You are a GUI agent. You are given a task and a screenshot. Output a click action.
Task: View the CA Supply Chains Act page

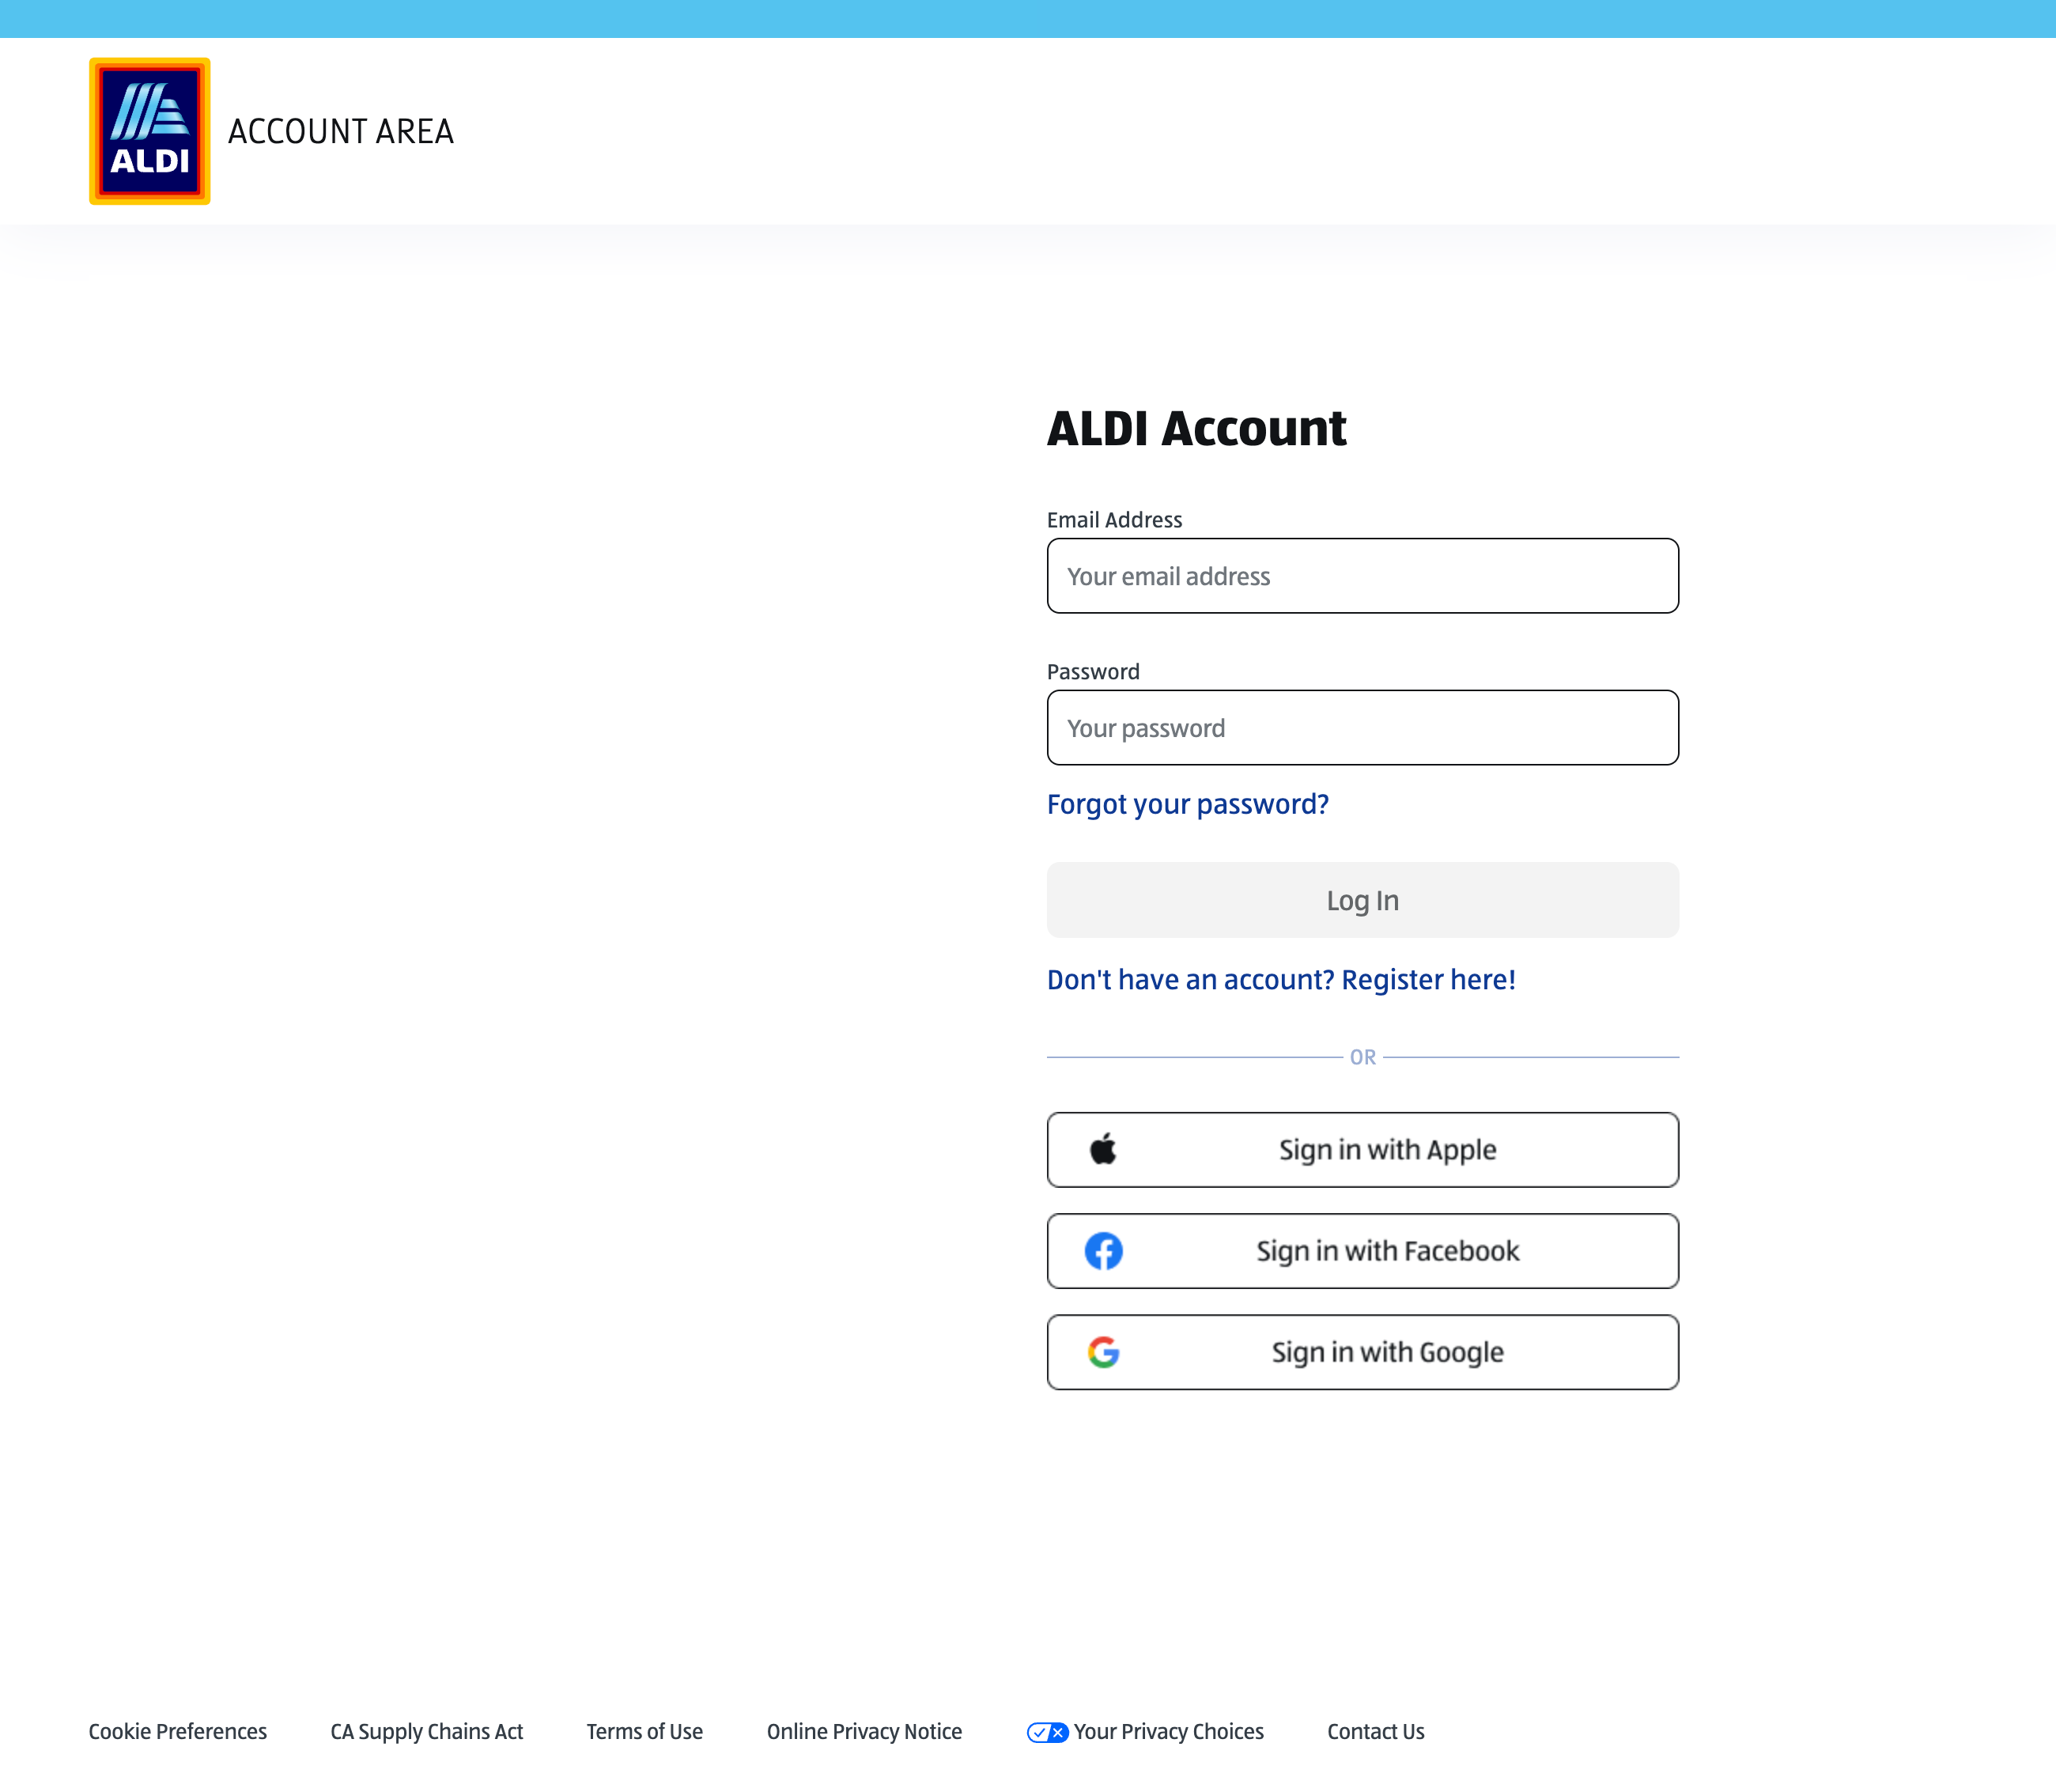[427, 1731]
